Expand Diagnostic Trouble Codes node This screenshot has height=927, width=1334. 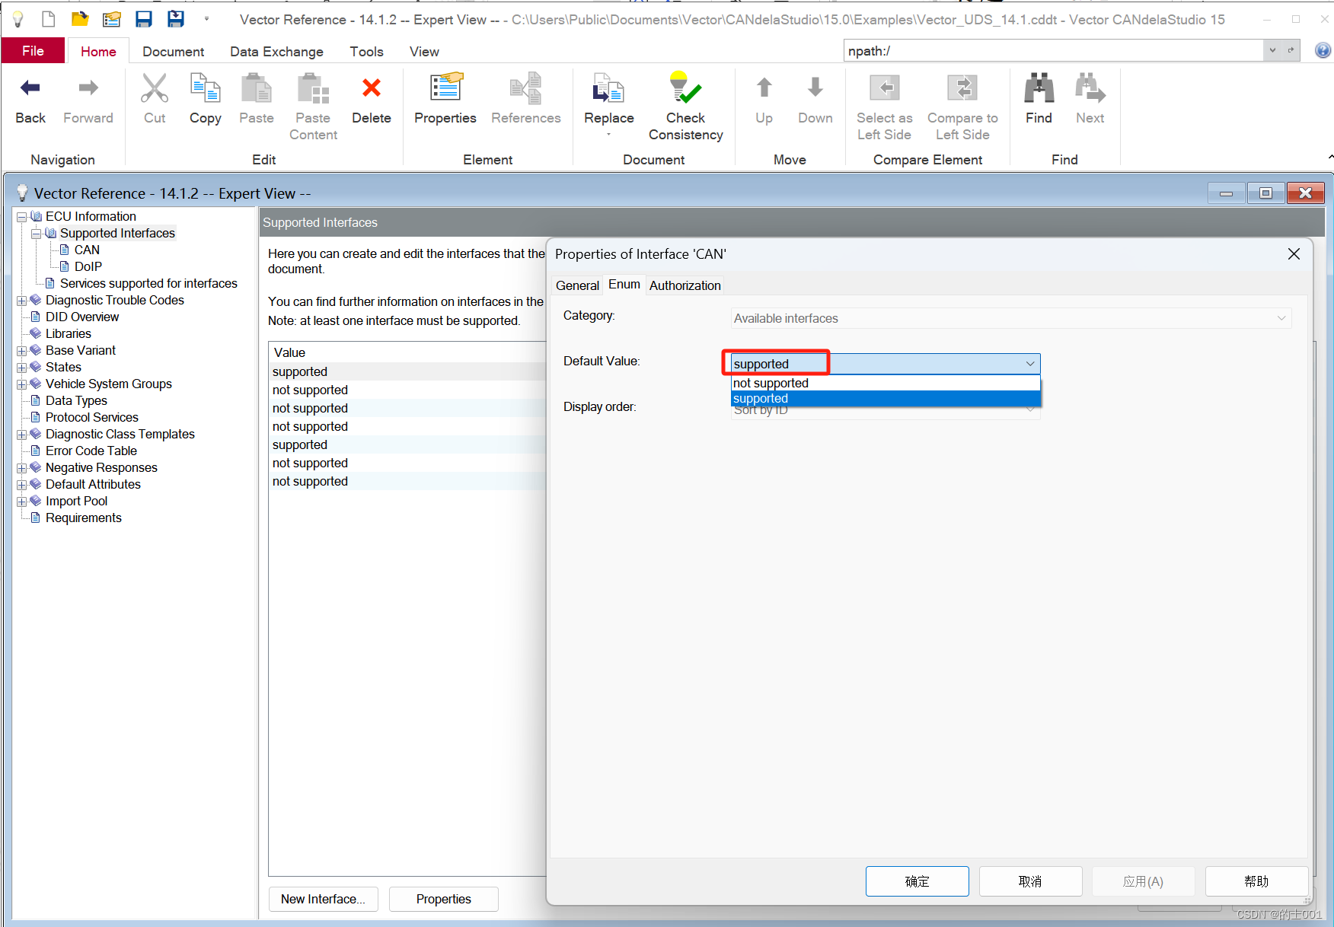click(x=22, y=301)
